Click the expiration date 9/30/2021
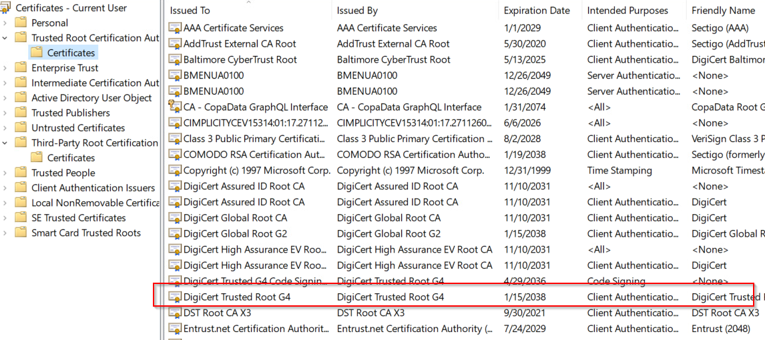The width and height of the screenshot is (765, 340). pos(525,313)
